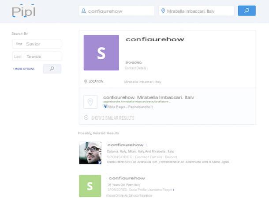This screenshot has width=269, height=202.
Task: Click the Last name field with Tarantula
Action: click(x=37, y=57)
